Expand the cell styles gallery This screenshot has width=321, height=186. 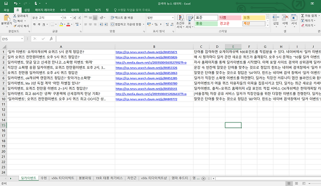(x=267, y=26)
